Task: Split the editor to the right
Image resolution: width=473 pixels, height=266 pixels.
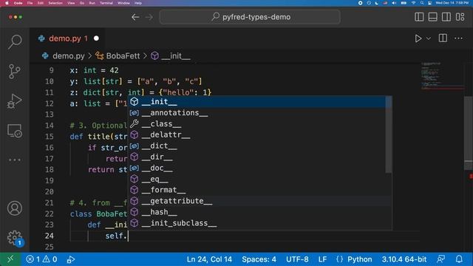Action: click(443, 38)
